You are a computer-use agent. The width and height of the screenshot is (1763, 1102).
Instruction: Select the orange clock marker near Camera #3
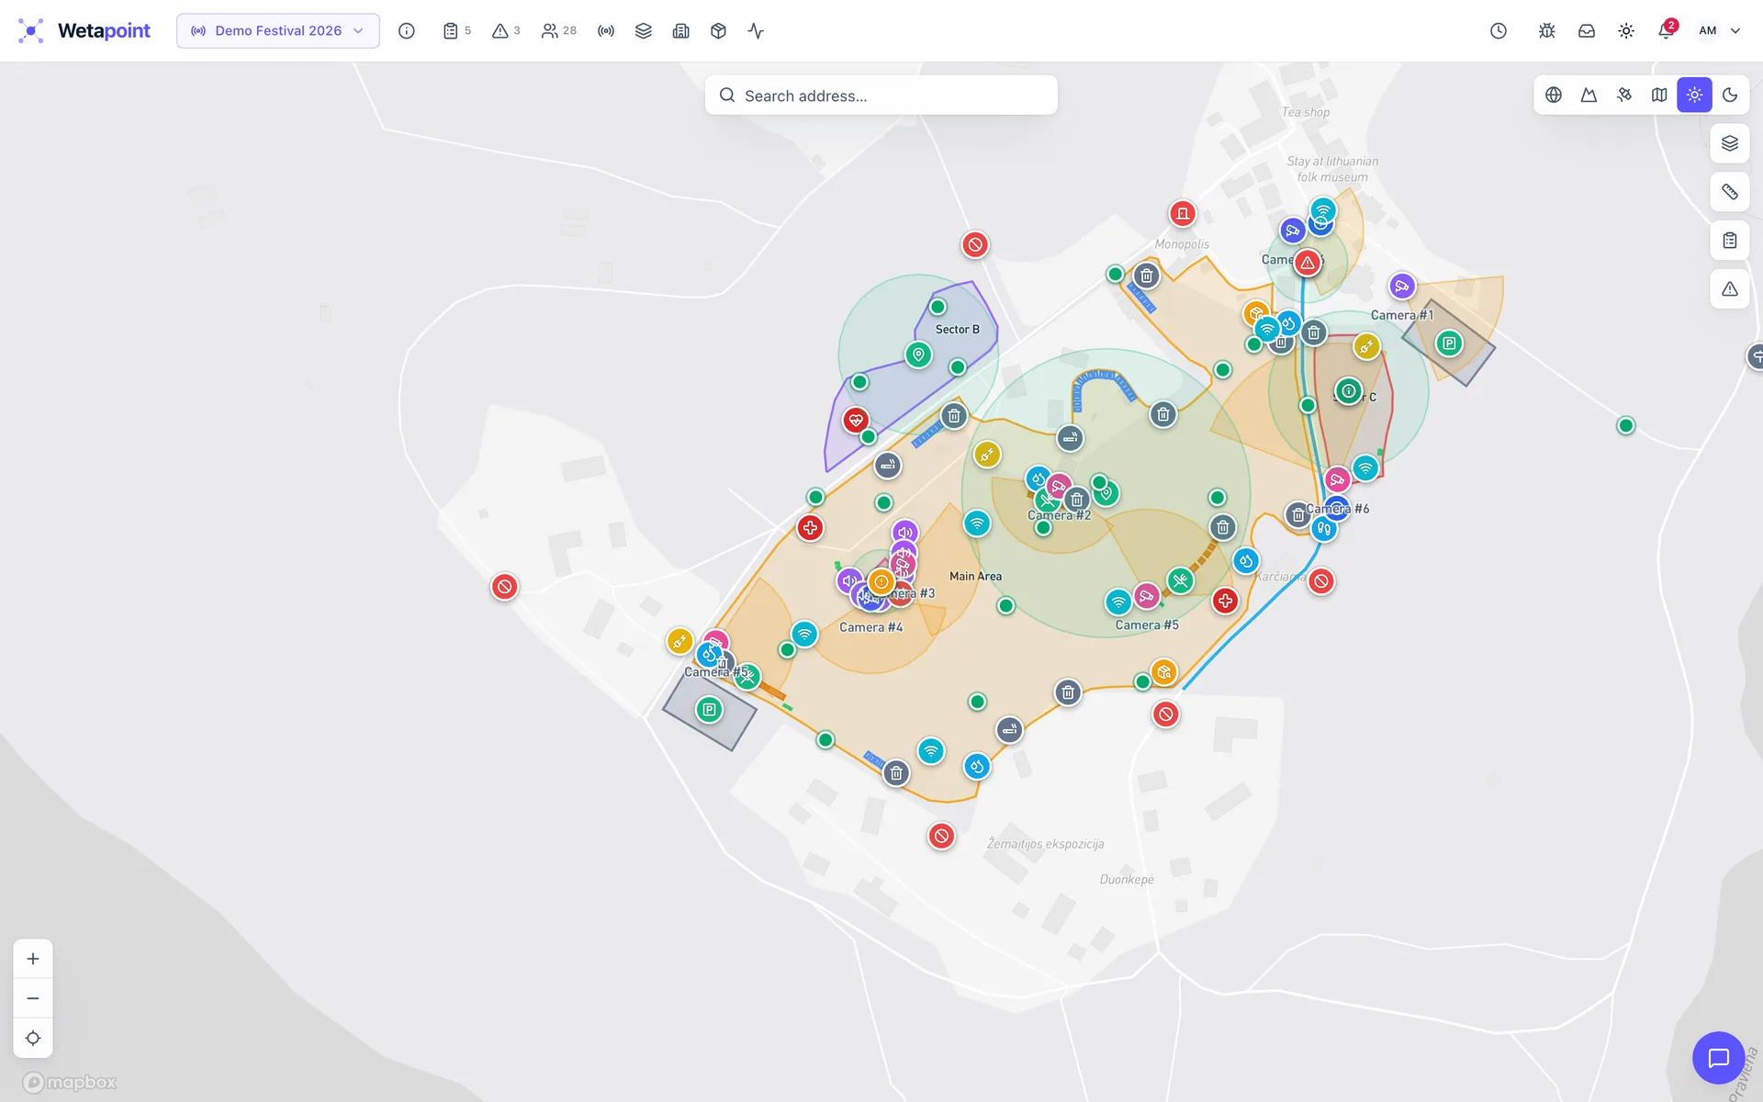click(x=881, y=581)
